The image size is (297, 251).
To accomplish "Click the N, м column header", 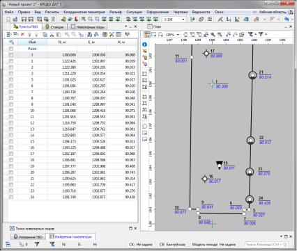I will (62, 42).
